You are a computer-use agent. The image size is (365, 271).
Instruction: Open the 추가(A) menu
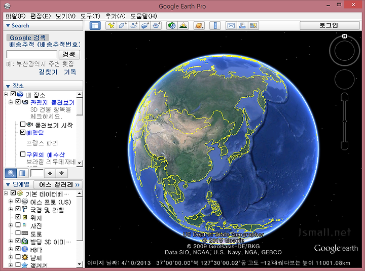pos(115,16)
